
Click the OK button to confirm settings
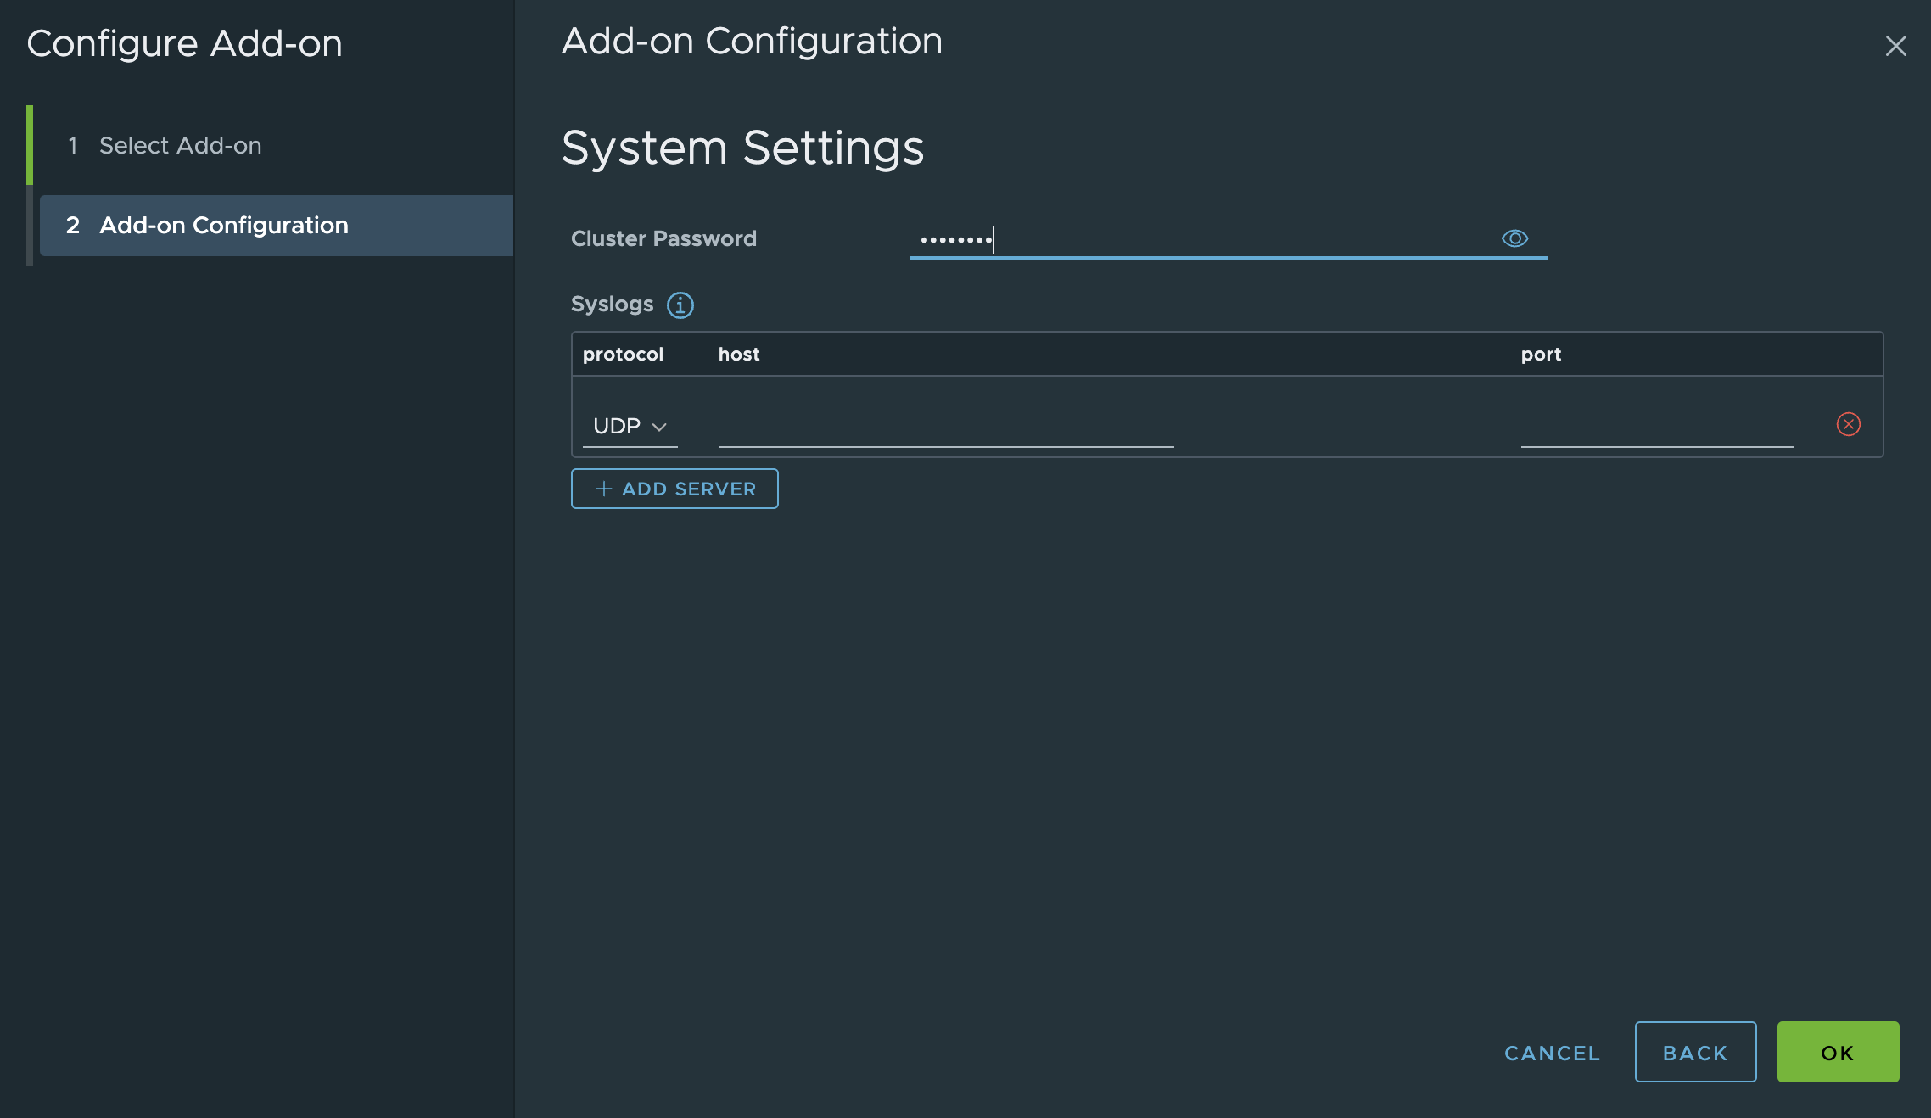[x=1838, y=1052]
